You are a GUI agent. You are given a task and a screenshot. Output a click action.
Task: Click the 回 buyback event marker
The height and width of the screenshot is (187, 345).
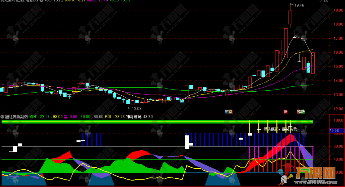230,112
